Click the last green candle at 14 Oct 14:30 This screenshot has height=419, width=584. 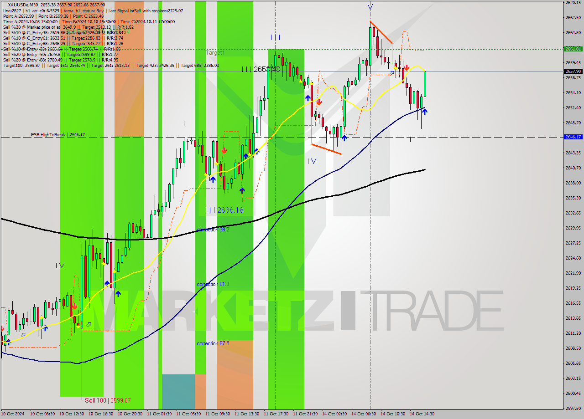[x=425, y=84]
